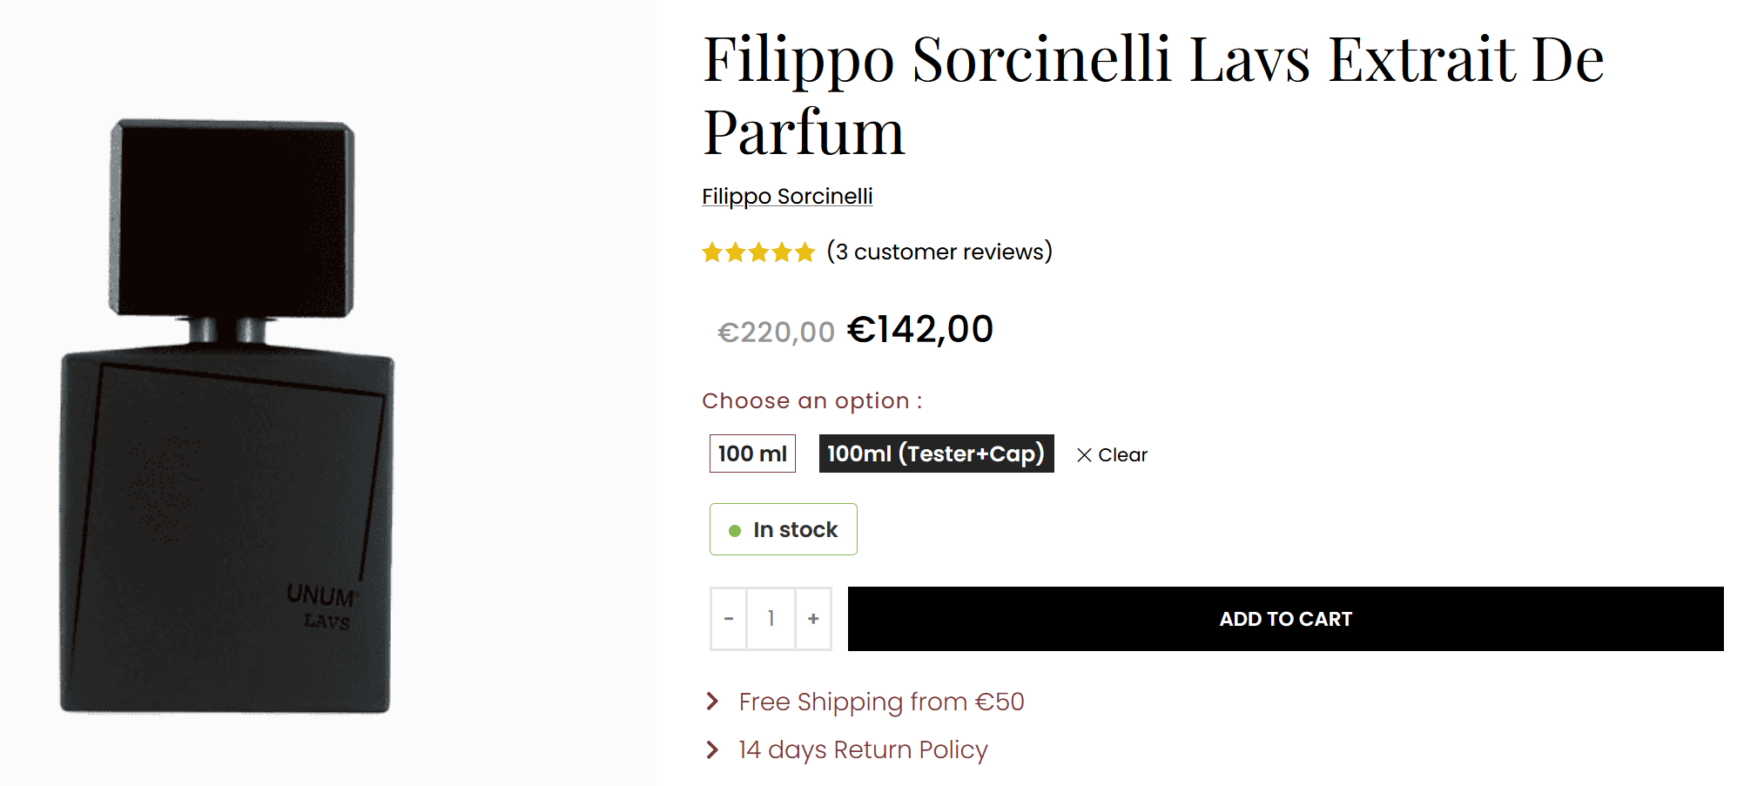
Task: Open the Filippo Sorcinelli brand link
Action: point(787,197)
